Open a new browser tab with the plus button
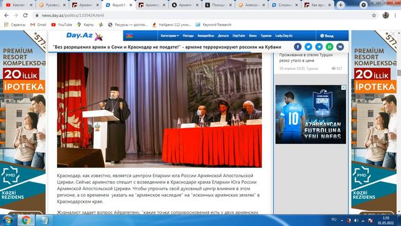 point(341,5)
